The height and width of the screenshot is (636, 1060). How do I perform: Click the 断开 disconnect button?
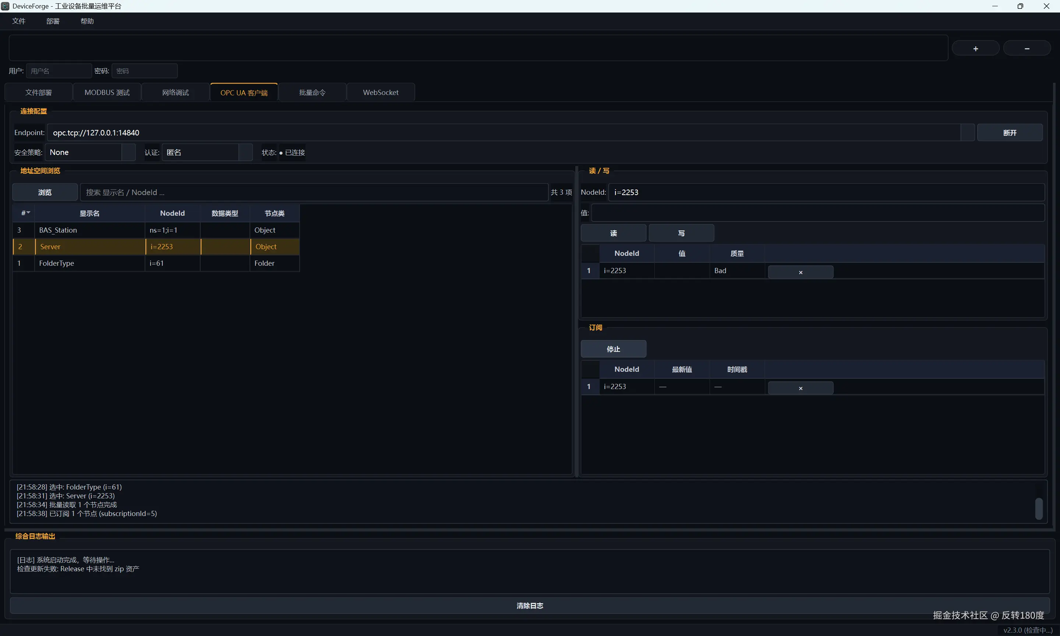(1010, 132)
